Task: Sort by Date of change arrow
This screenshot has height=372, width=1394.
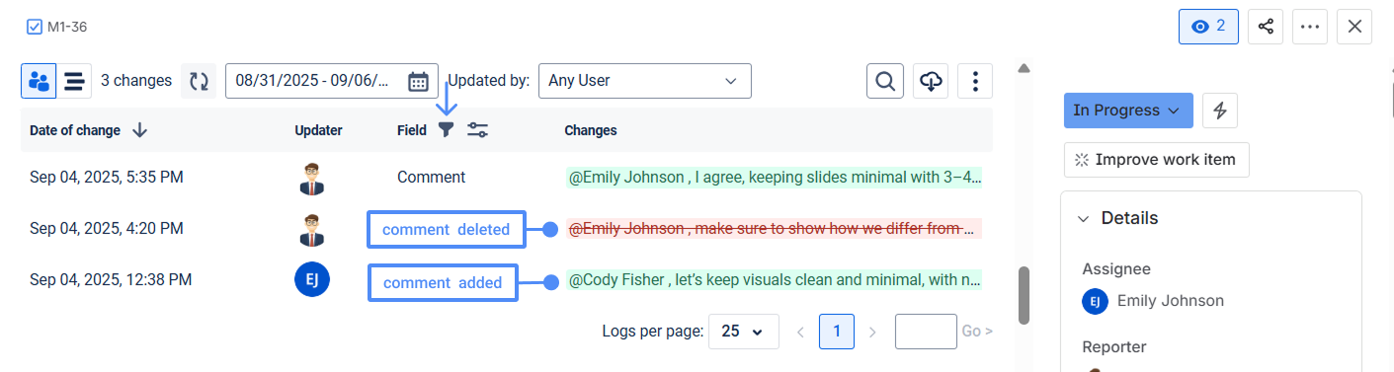Action: pyautogui.click(x=139, y=130)
